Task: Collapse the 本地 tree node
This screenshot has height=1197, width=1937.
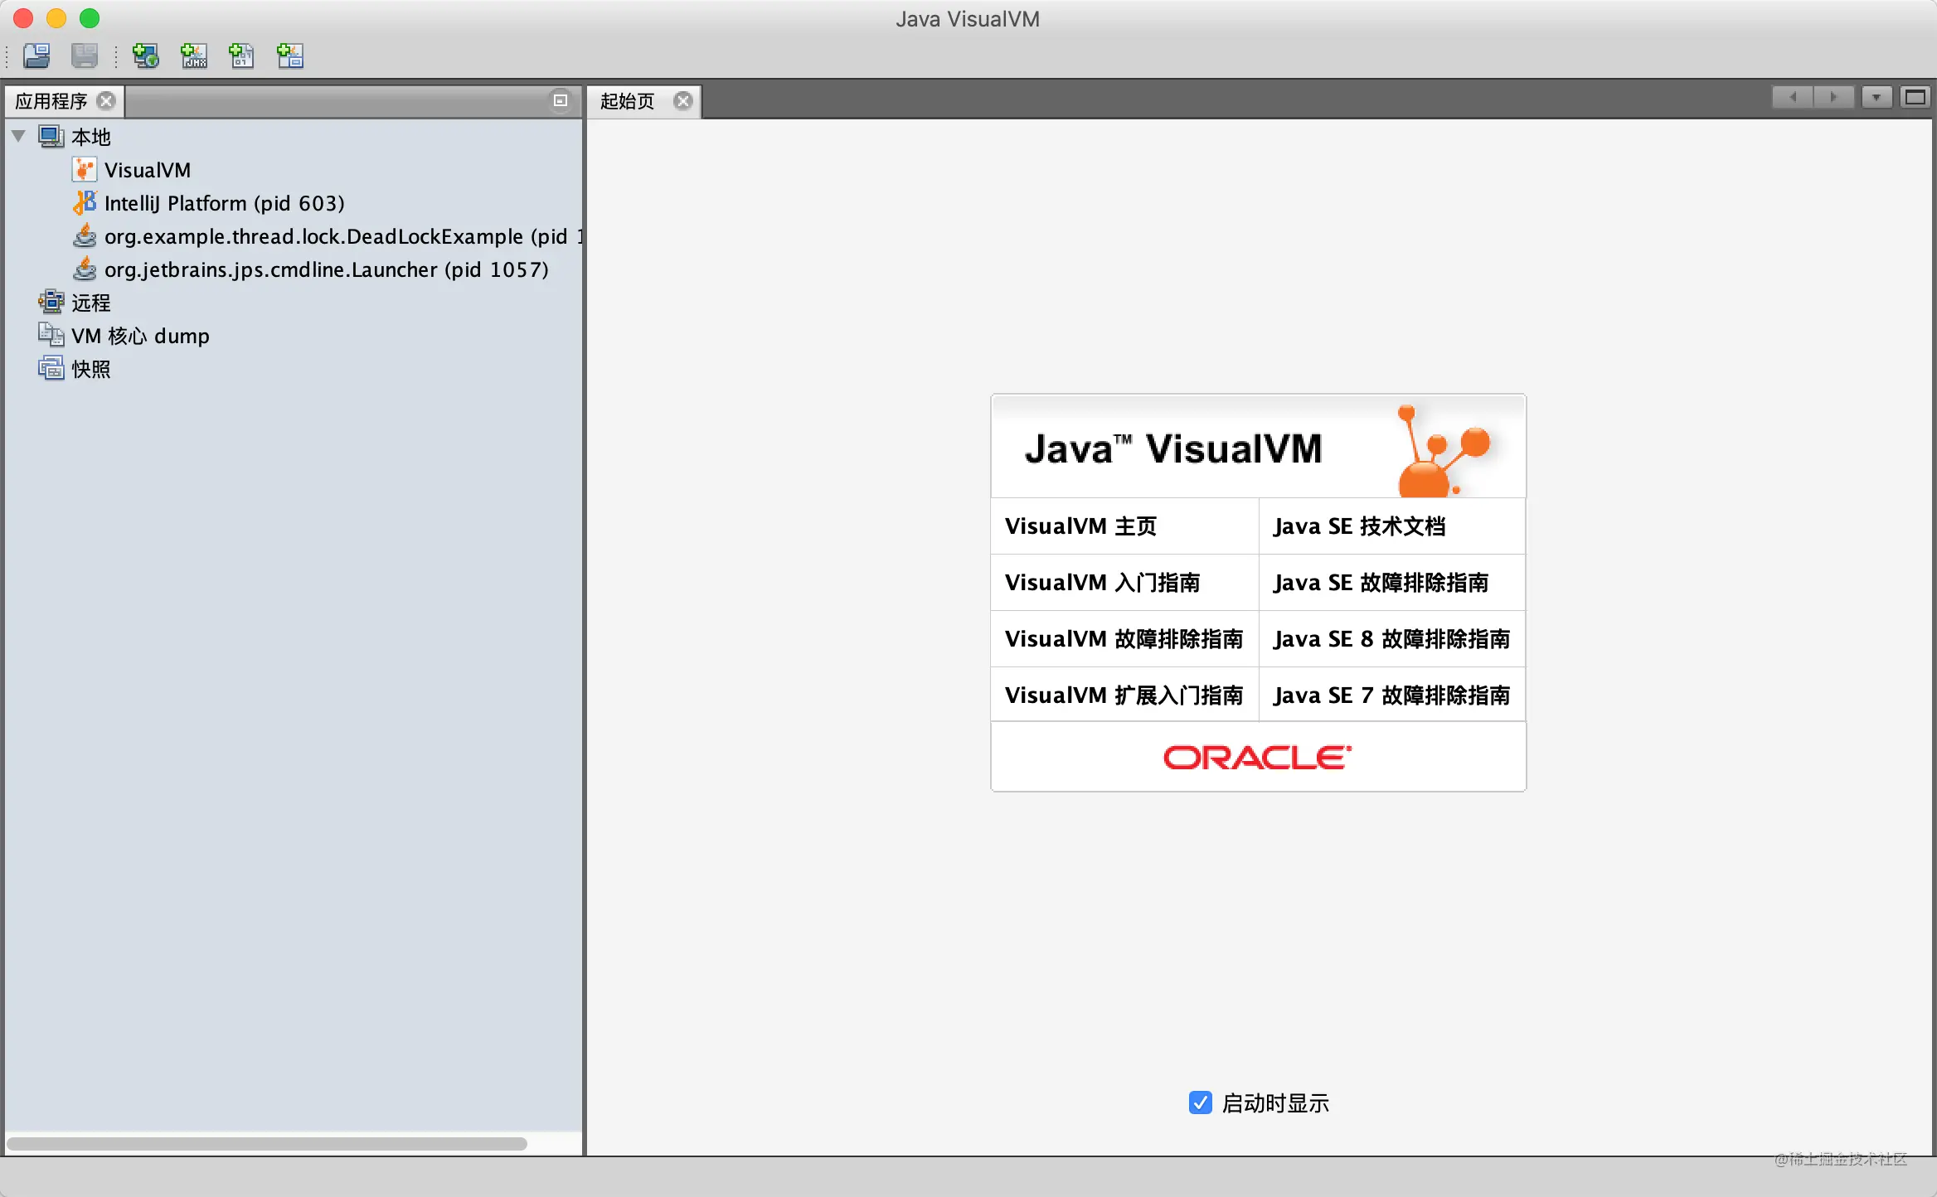Action: 19,136
